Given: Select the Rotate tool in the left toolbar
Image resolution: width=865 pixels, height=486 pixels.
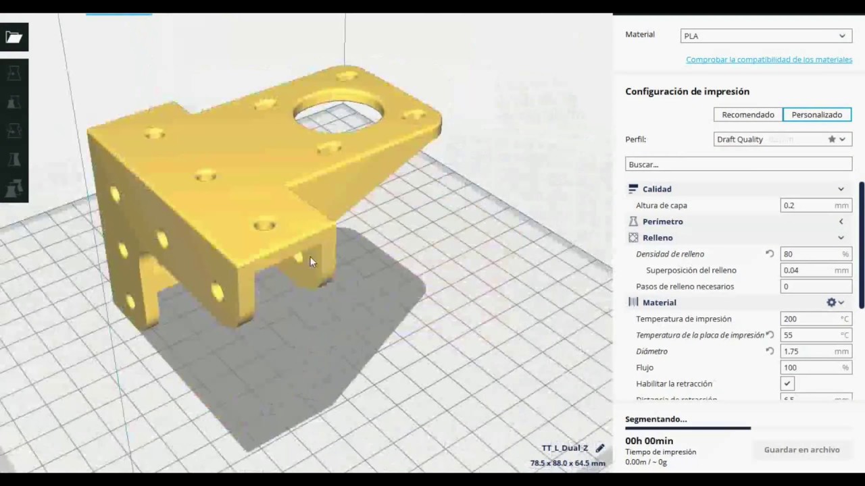Looking at the screenshot, I should pyautogui.click(x=14, y=131).
